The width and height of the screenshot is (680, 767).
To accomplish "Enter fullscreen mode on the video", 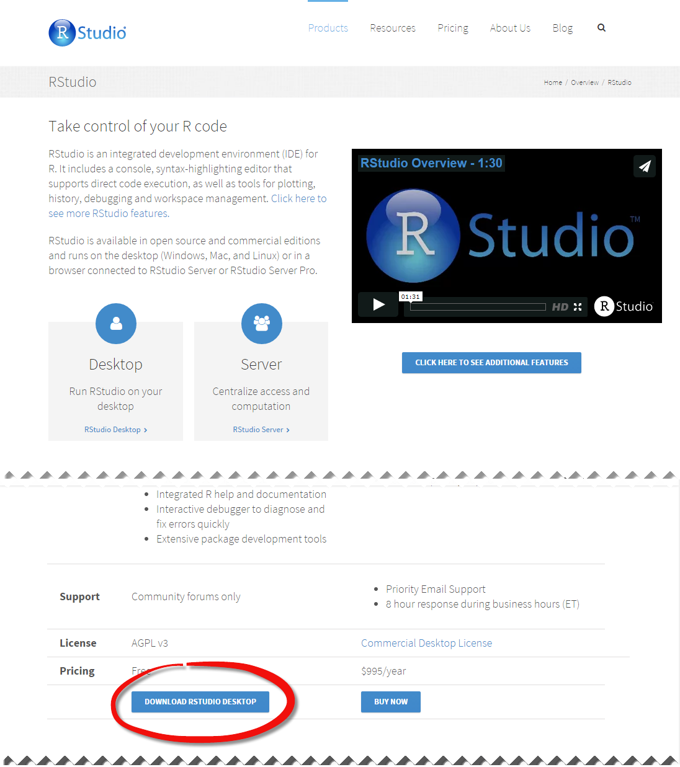I will (578, 307).
